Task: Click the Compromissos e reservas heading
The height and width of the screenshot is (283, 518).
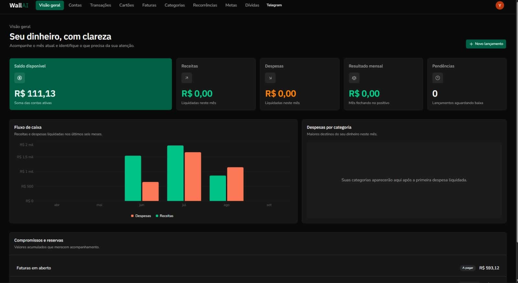Action: point(39,240)
